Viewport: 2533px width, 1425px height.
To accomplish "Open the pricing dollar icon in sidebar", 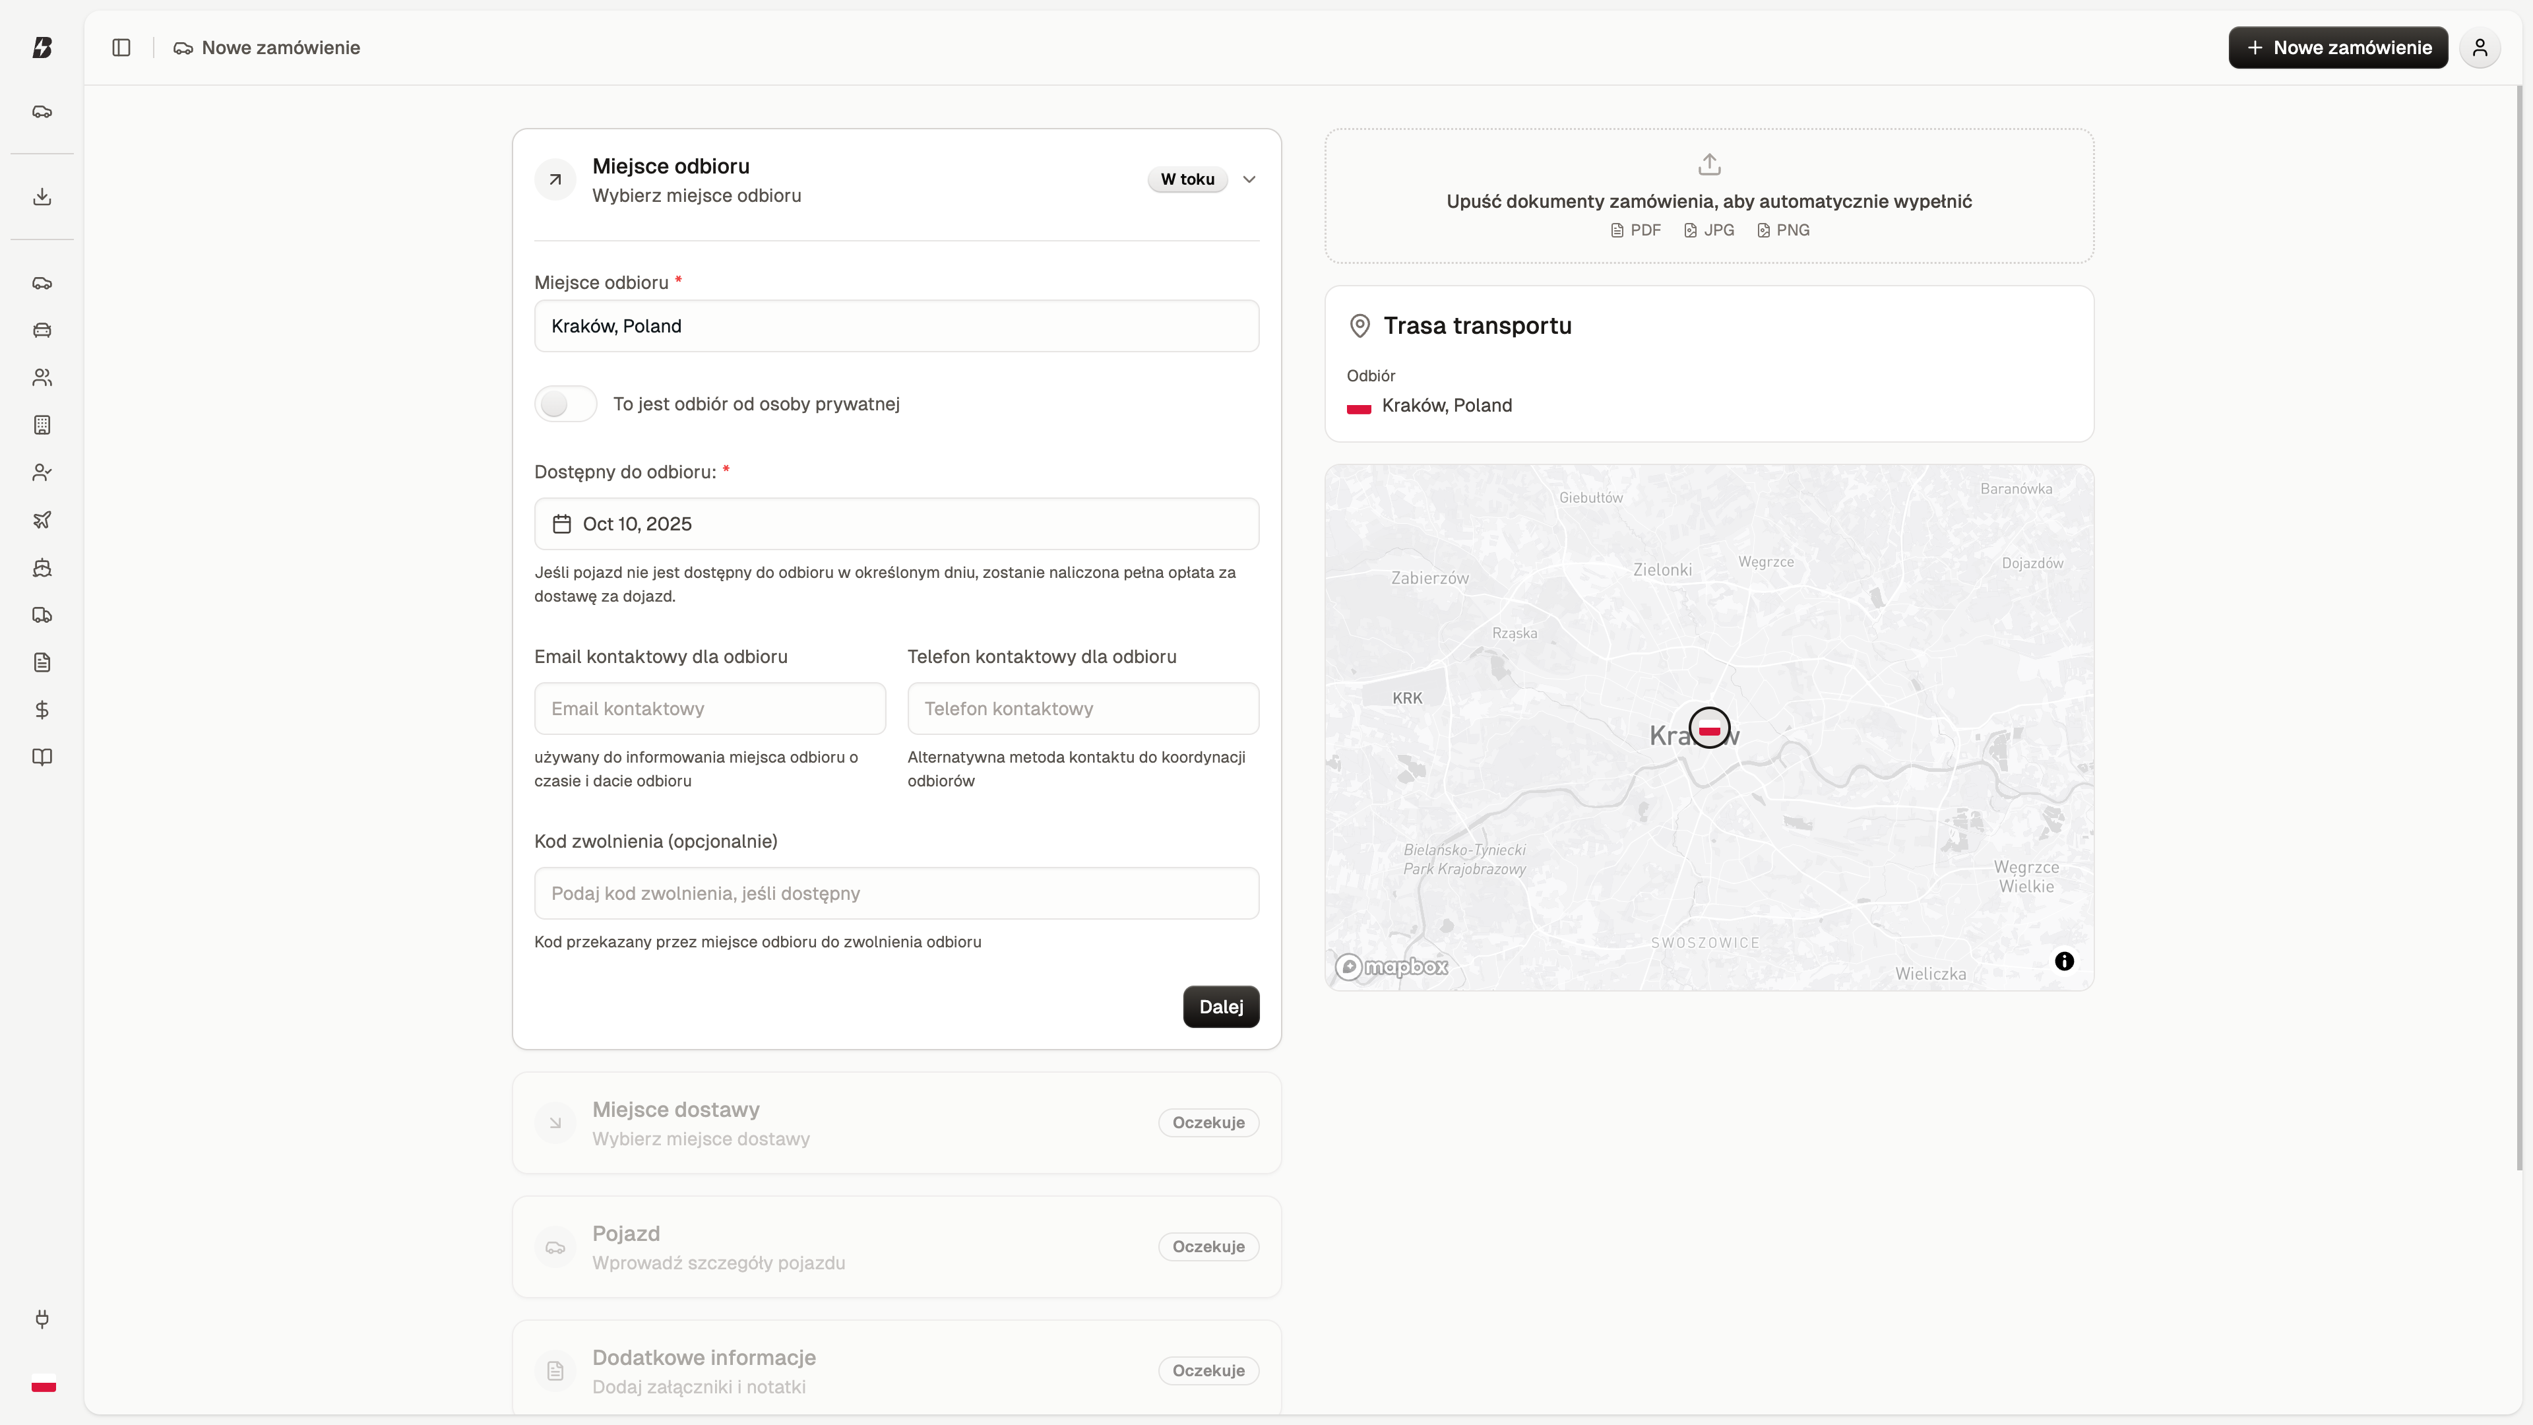I will click(42, 709).
